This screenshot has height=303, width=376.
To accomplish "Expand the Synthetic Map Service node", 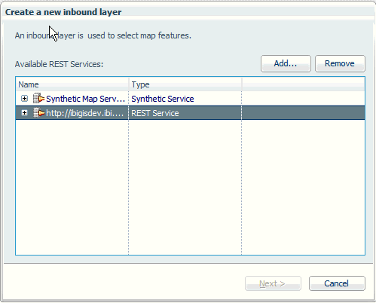I will point(24,99).
